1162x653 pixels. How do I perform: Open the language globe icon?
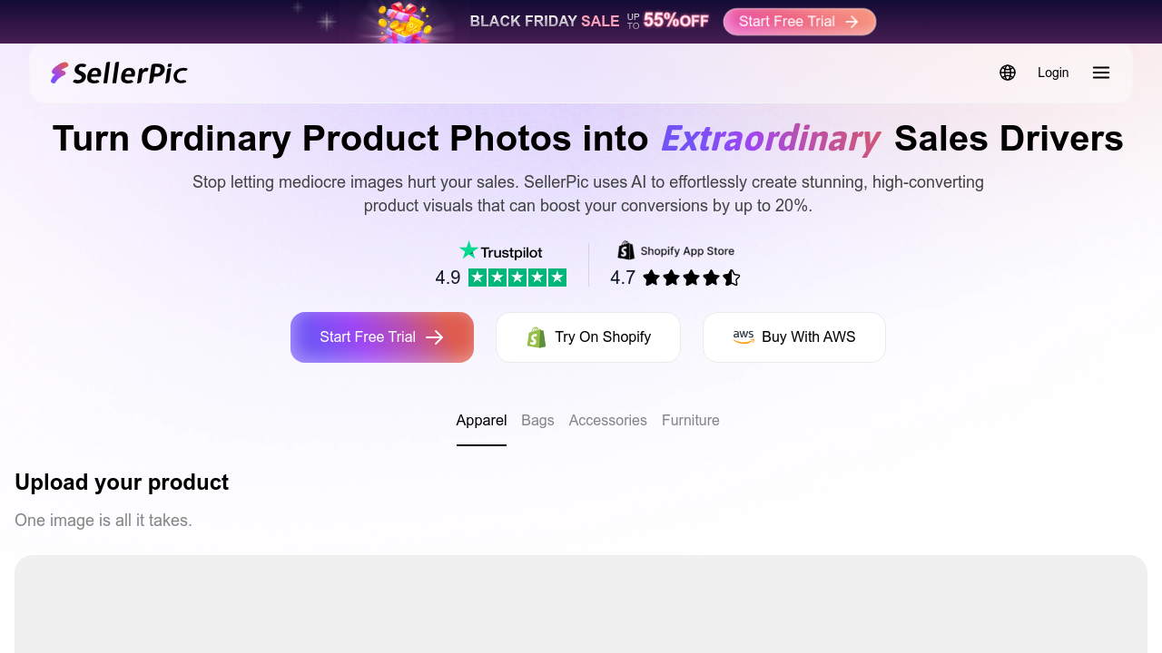click(1008, 73)
